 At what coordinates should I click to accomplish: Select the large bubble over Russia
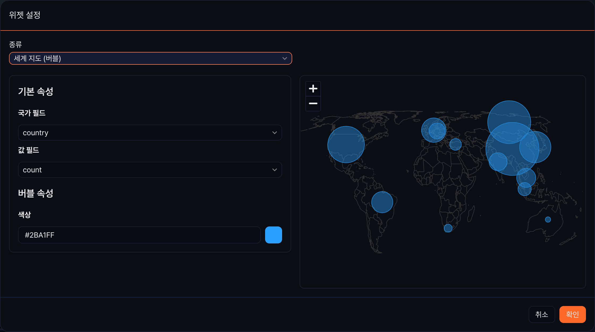[509, 122]
